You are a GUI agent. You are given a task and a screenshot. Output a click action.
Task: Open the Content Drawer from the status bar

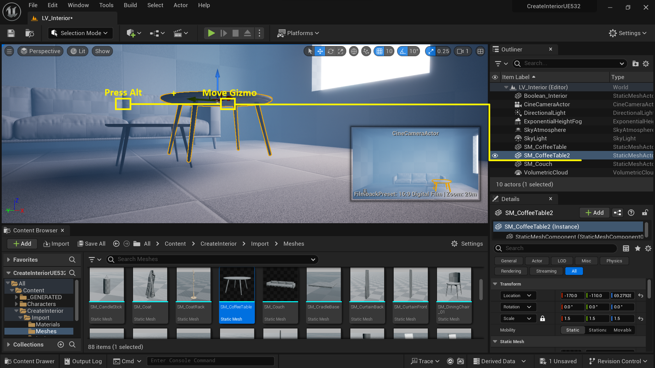click(x=30, y=361)
